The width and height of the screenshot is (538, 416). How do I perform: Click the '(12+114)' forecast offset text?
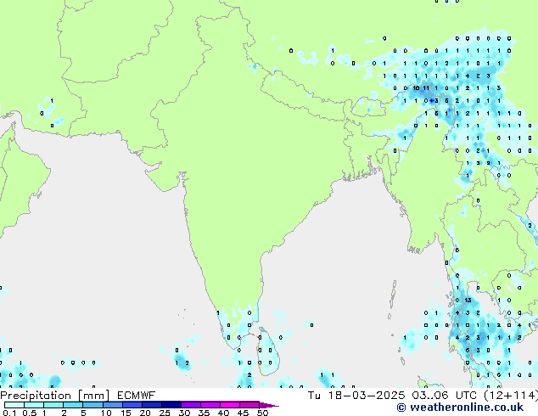[x=511, y=396]
